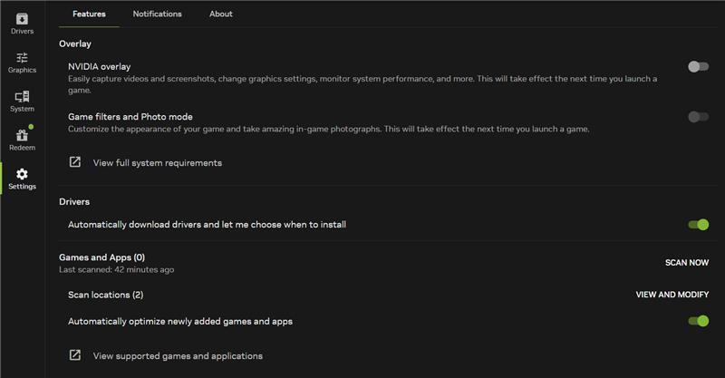
Task: Open the Redeem gift icon
Action: (22, 136)
